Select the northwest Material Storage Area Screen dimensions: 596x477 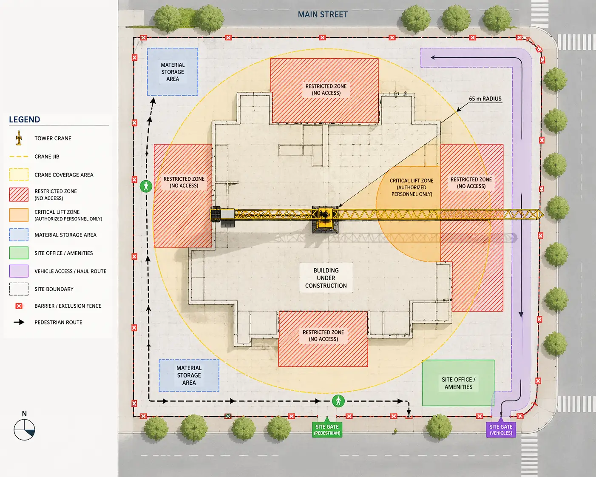tap(173, 72)
